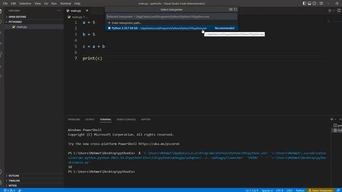The width and height of the screenshot is (342, 192).
Task: Open feedback icon in status bar
Action: coord(338,190)
